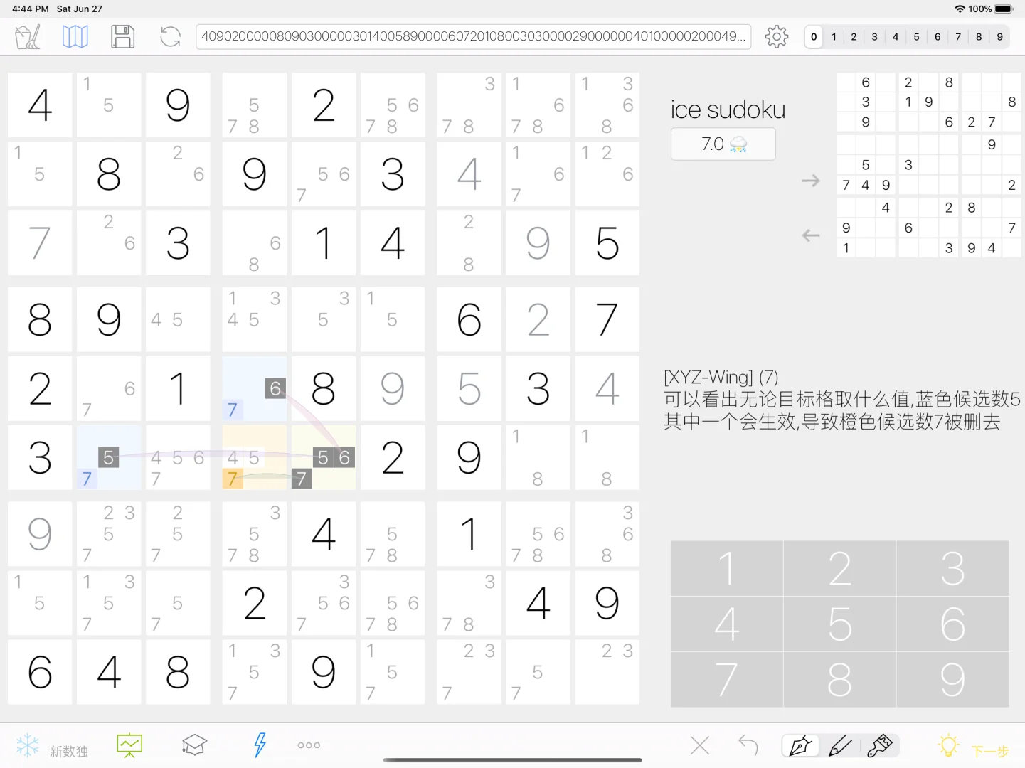
Task: Toggle the digit 5 highlight filter
Action: 916,36
